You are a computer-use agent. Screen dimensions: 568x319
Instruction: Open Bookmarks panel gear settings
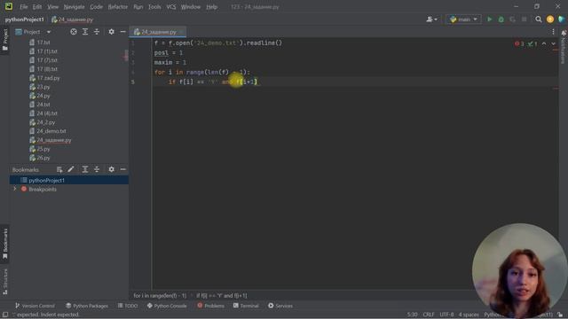(111, 169)
